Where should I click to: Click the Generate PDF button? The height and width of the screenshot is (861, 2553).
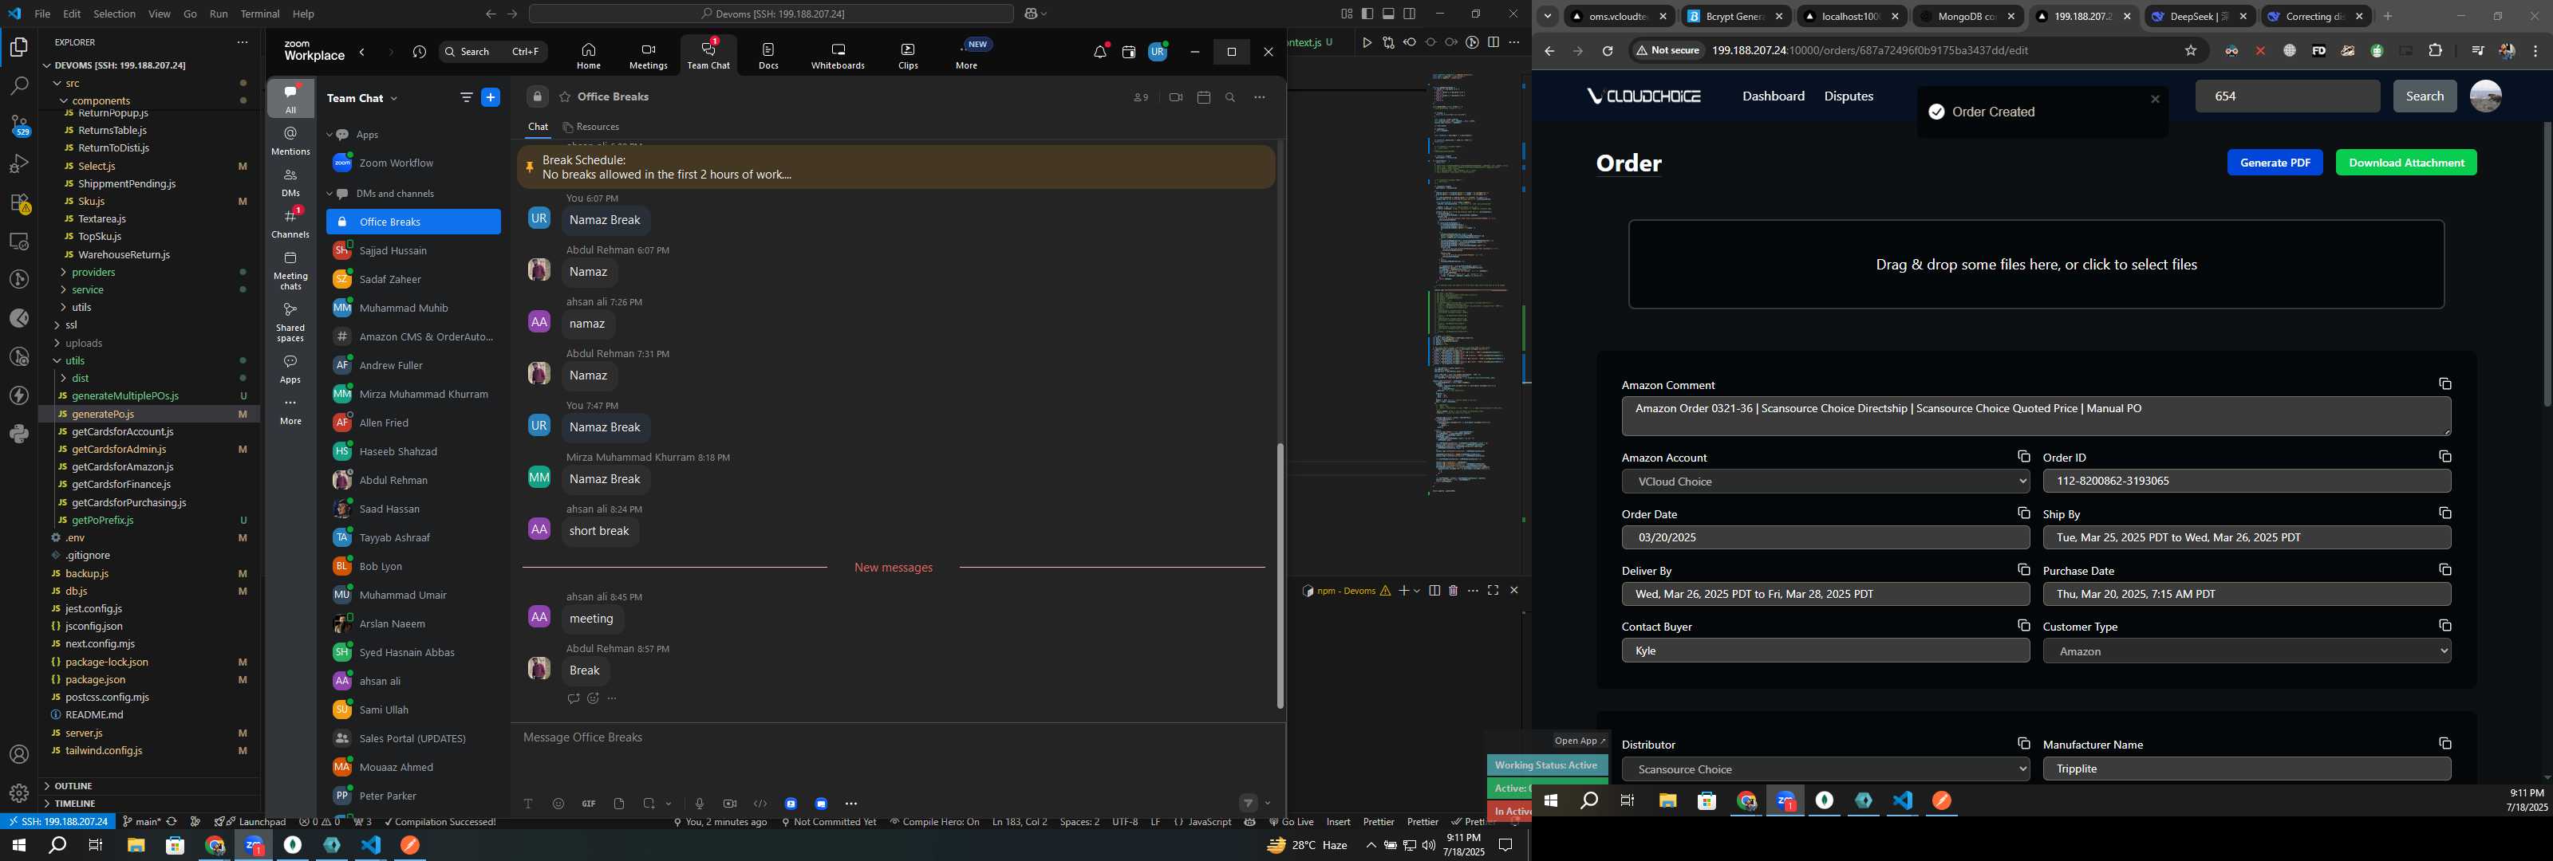[x=2275, y=163]
